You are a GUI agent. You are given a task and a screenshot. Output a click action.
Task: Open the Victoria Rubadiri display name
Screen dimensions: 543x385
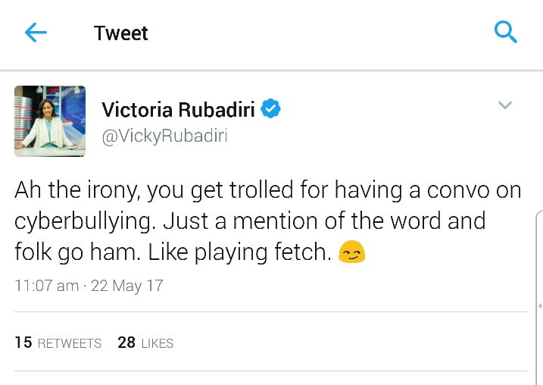(179, 110)
